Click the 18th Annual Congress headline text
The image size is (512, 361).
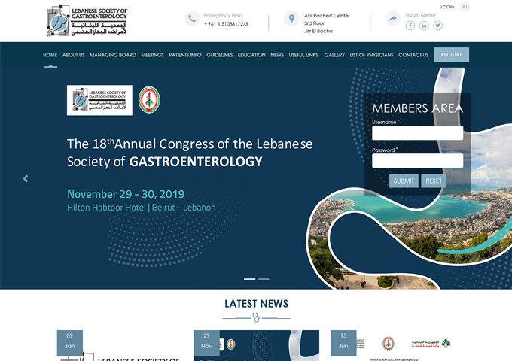point(190,153)
